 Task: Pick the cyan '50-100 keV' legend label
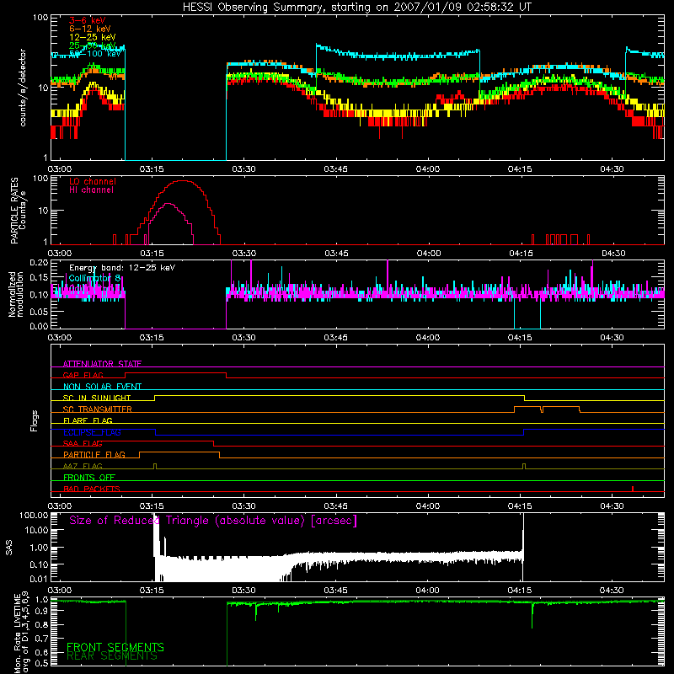coord(95,54)
